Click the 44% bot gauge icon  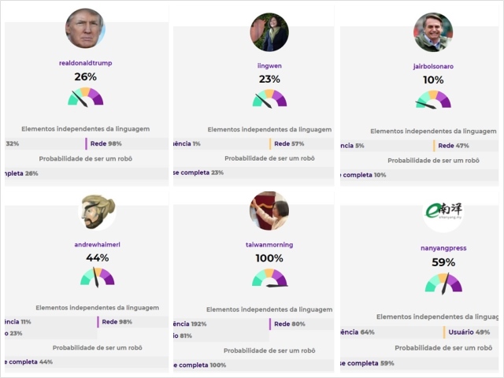[97, 277]
